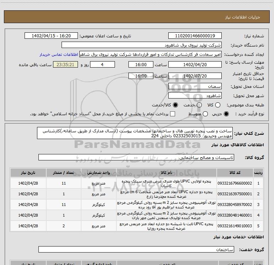Viewport: 274px width, 265px height.
Task: Click product code 0933280458970002
Action: point(235,205)
